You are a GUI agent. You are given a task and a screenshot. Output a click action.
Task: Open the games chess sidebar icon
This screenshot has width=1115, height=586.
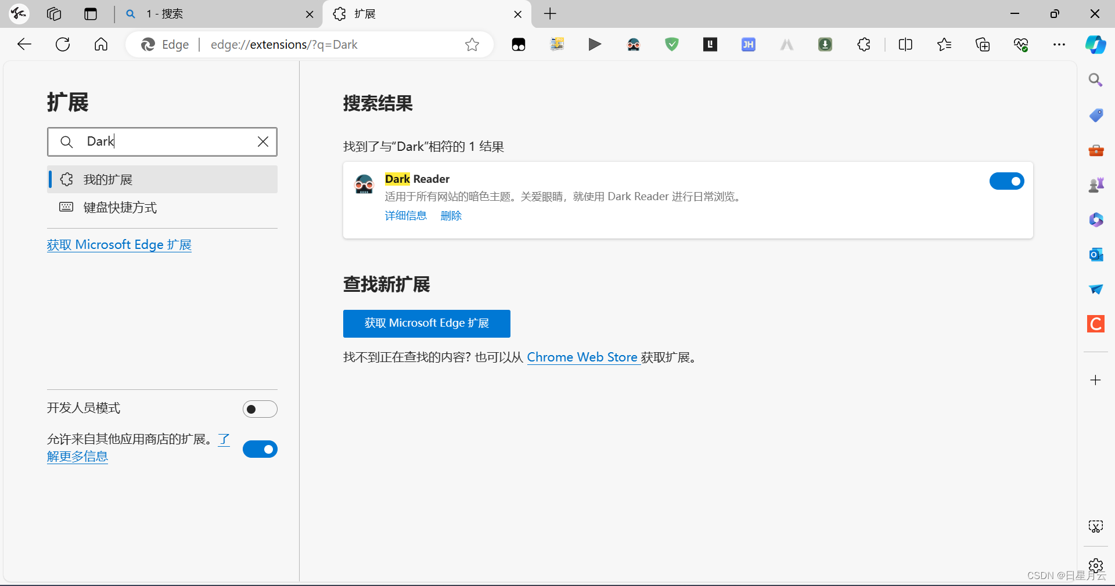1096,185
